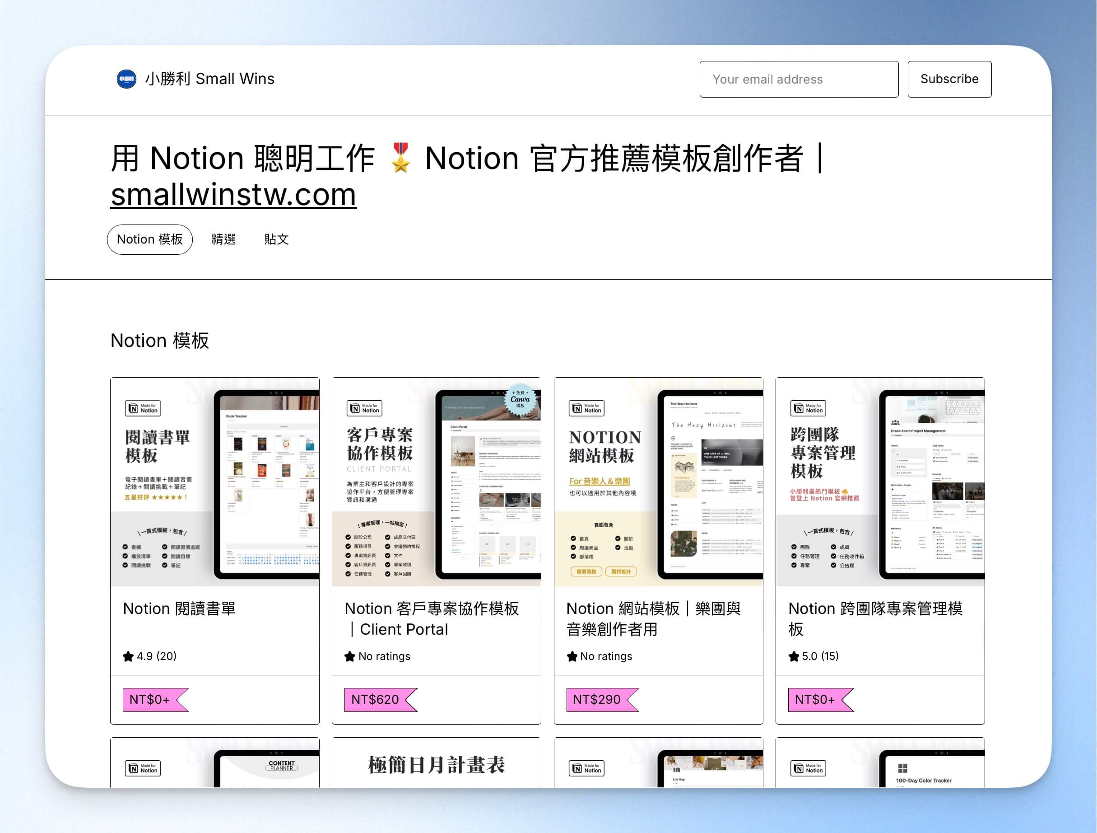This screenshot has width=1097, height=833.
Task: Focus the Your email address field
Action: [x=799, y=80]
